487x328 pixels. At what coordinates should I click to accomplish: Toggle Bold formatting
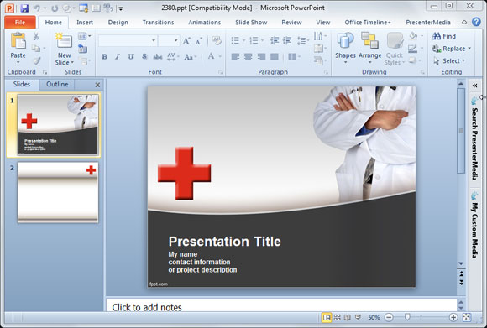click(x=105, y=56)
